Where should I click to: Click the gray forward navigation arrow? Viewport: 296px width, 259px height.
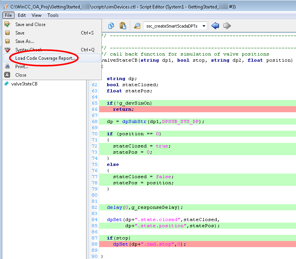[227, 26]
